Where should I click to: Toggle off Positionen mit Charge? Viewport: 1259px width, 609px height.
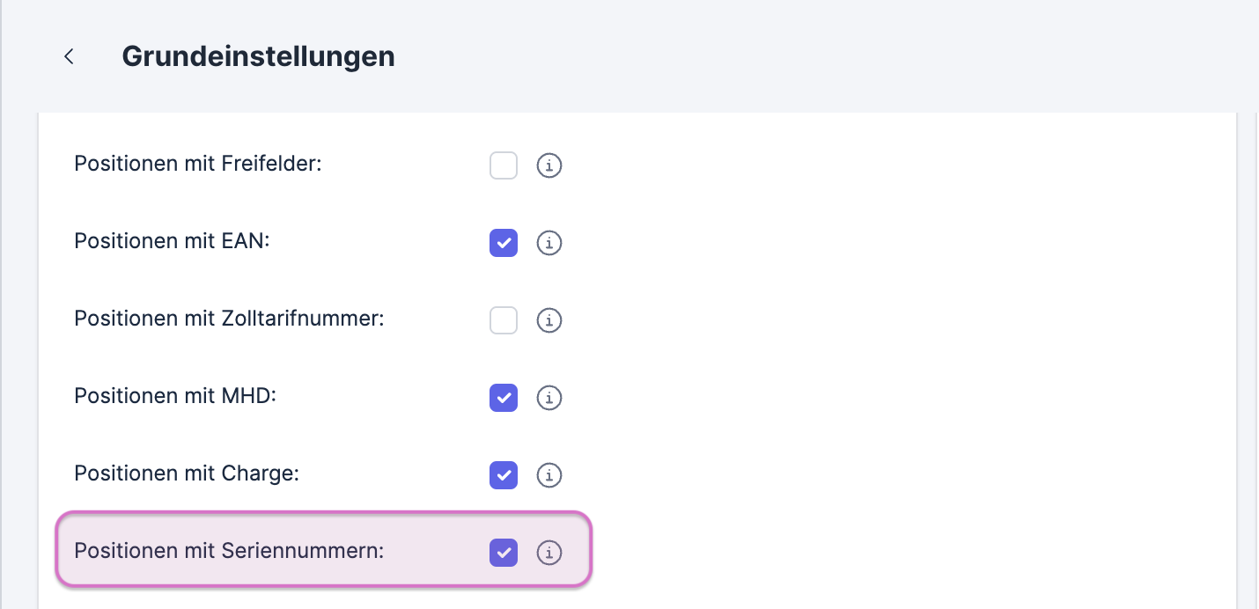(503, 475)
